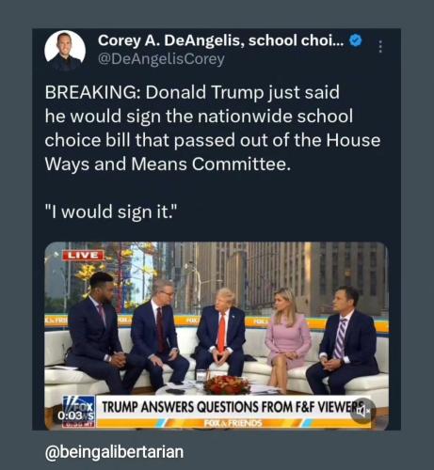Click the Fox & Friends orange banner strip
The height and width of the screenshot is (470, 434).
tap(233, 423)
